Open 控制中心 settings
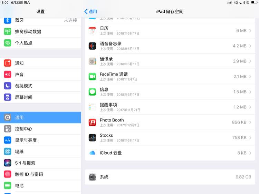Image resolution: width=259 pixels, height=194 pixels. [40, 129]
